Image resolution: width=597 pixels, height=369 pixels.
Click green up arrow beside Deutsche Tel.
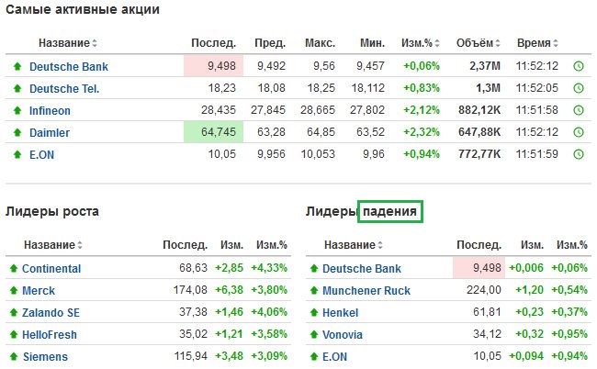coord(17,89)
